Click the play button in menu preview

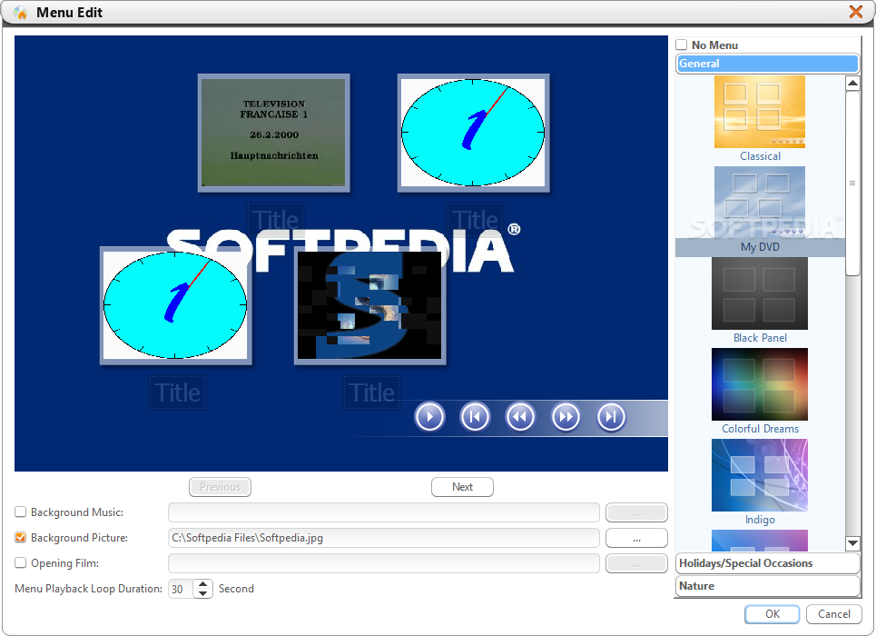[429, 417]
